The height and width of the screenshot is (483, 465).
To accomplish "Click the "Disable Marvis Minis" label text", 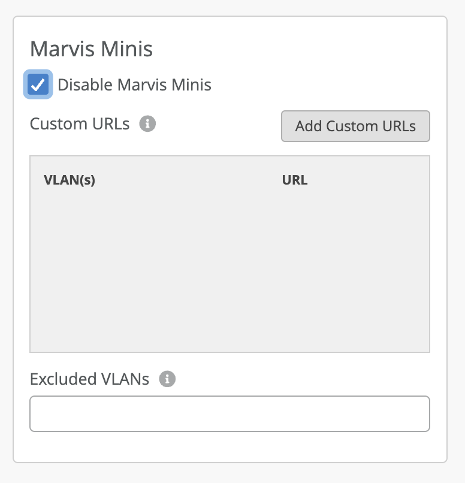I will pos(134,84).
